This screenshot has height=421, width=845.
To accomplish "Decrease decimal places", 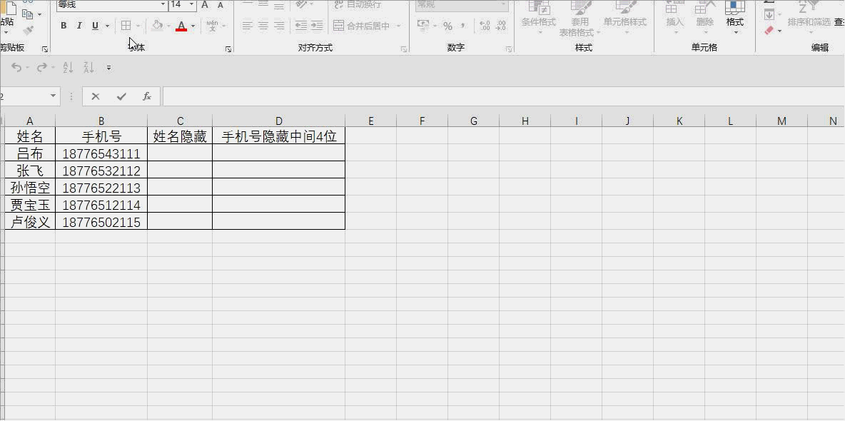I will [500, 26].
